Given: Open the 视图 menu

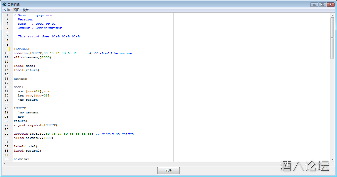Looking at the screenshot, I should click(x=16, y=10).
